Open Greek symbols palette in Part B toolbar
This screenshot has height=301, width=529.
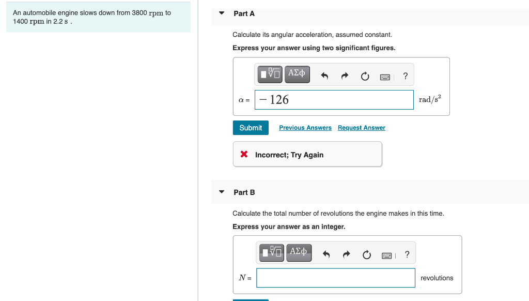299,253
